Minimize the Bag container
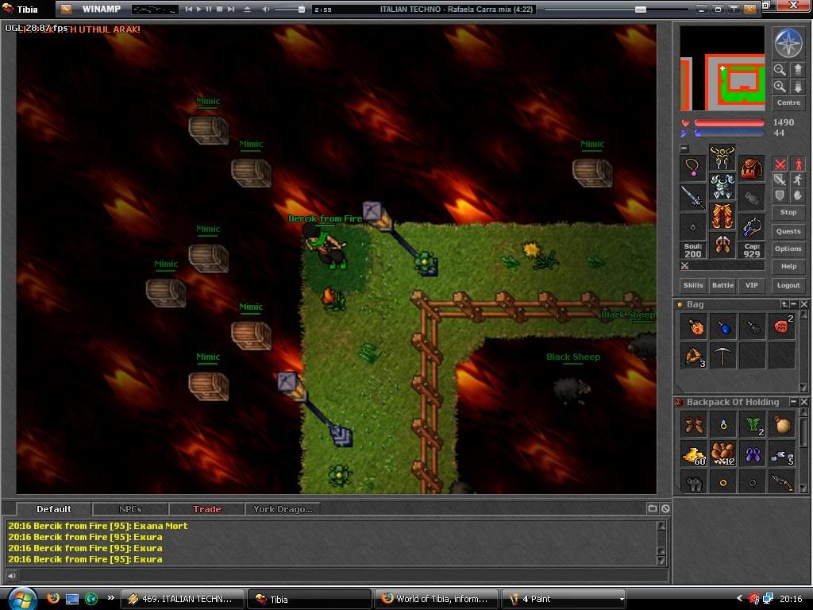 click(794, 304)
